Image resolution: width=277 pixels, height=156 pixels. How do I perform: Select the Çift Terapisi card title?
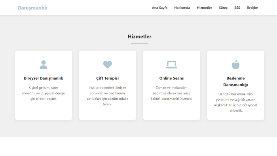coord(107,78)
